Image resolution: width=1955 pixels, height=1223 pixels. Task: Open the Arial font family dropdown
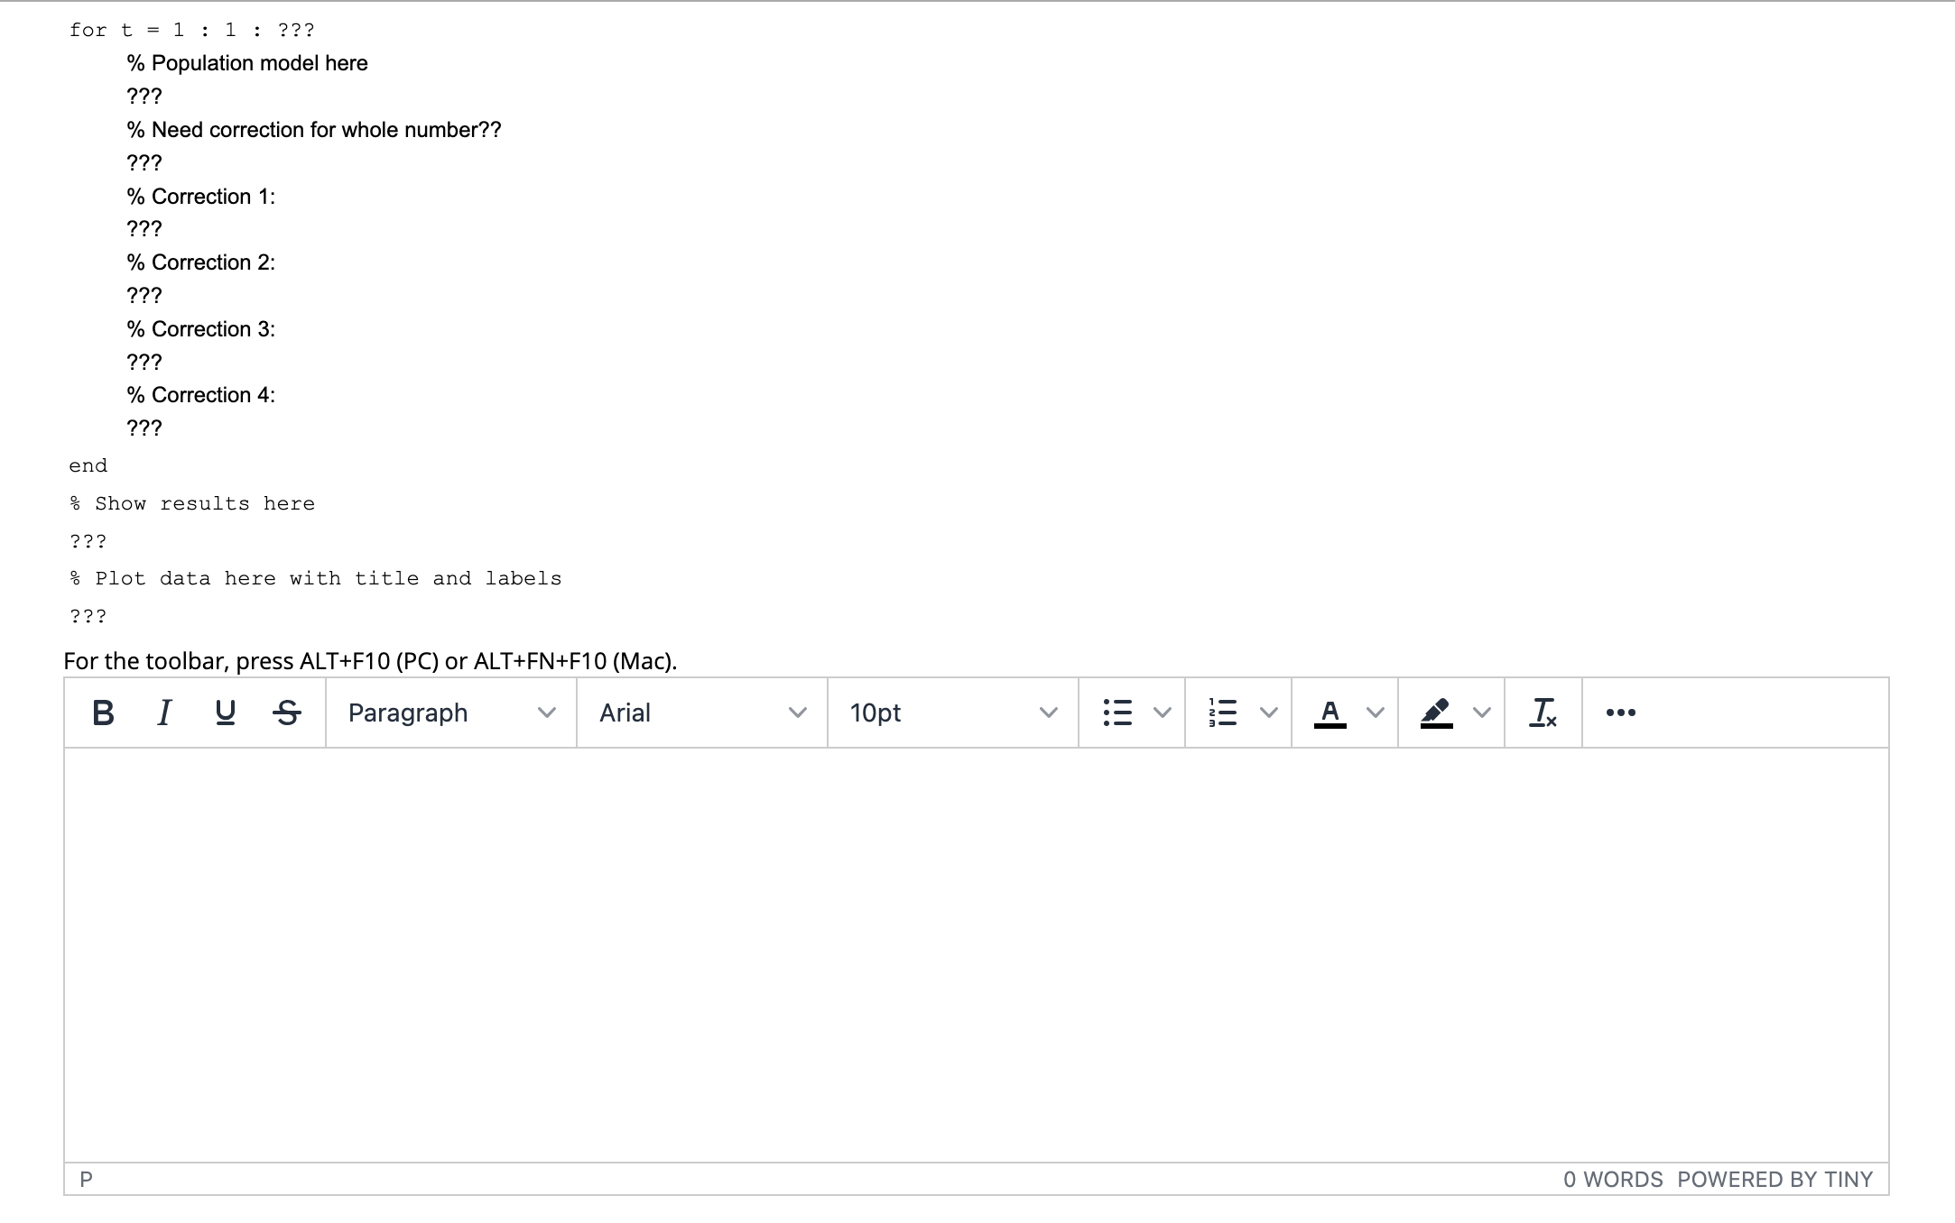[x=700, y=713]
